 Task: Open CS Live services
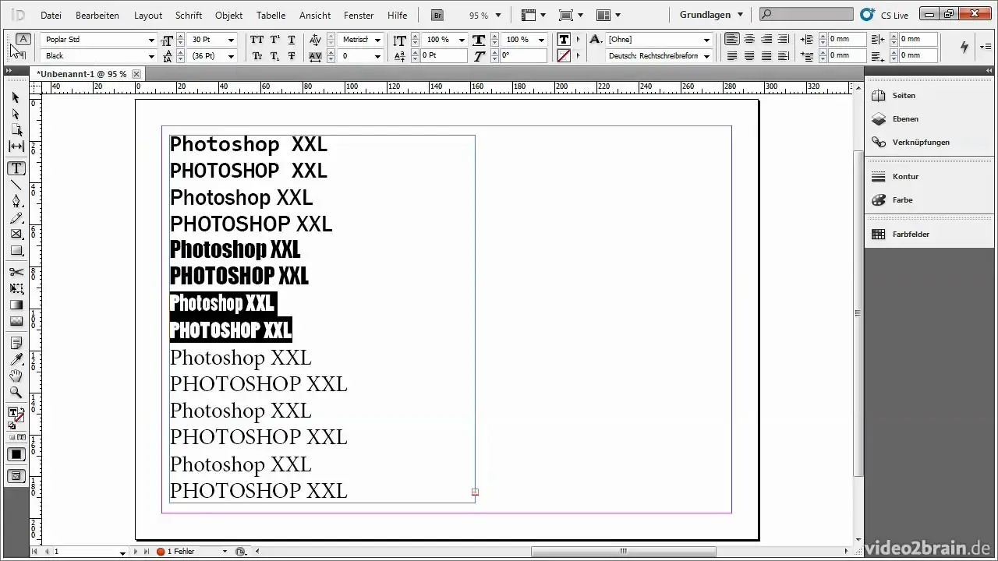click(886, 14)
